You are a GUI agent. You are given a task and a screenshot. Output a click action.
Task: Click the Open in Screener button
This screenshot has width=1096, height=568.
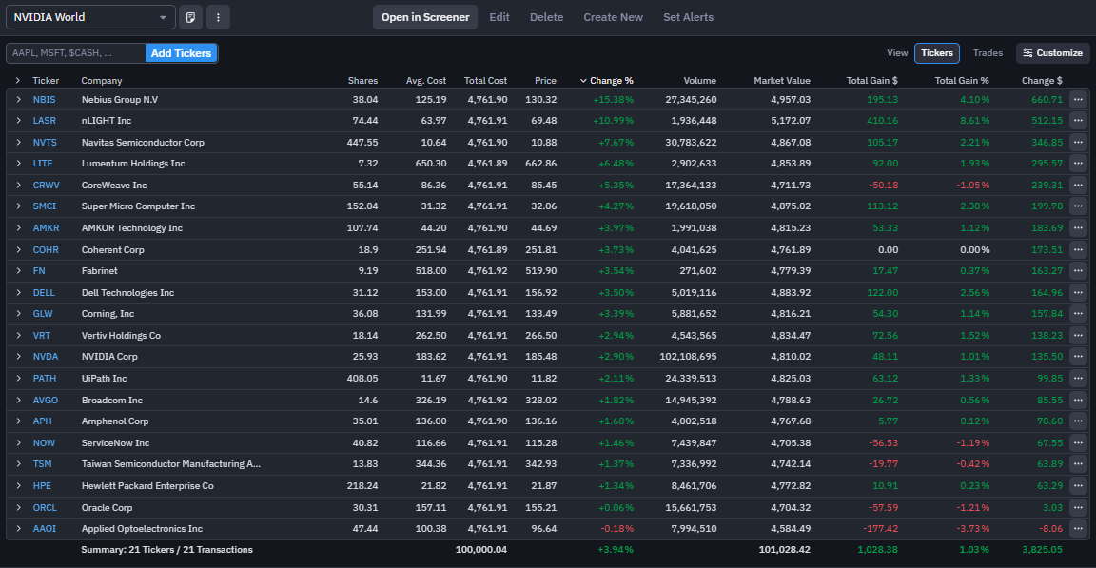425,17
